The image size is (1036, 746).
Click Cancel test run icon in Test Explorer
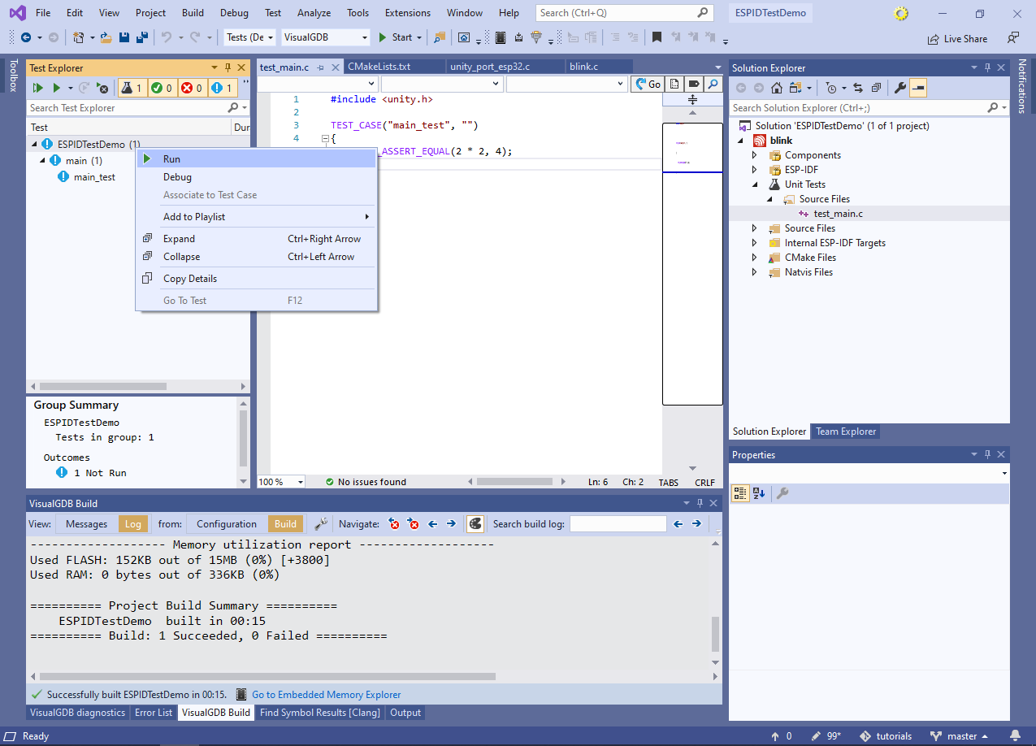coord(102,88)
